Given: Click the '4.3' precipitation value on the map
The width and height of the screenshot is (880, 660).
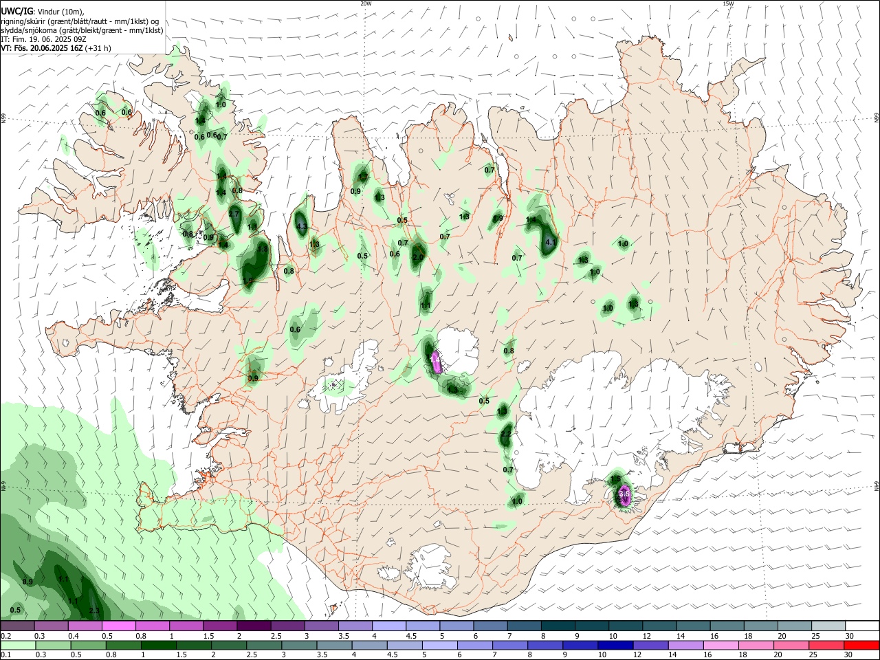Looking at the screenshot, I should [x=301, y=226].
